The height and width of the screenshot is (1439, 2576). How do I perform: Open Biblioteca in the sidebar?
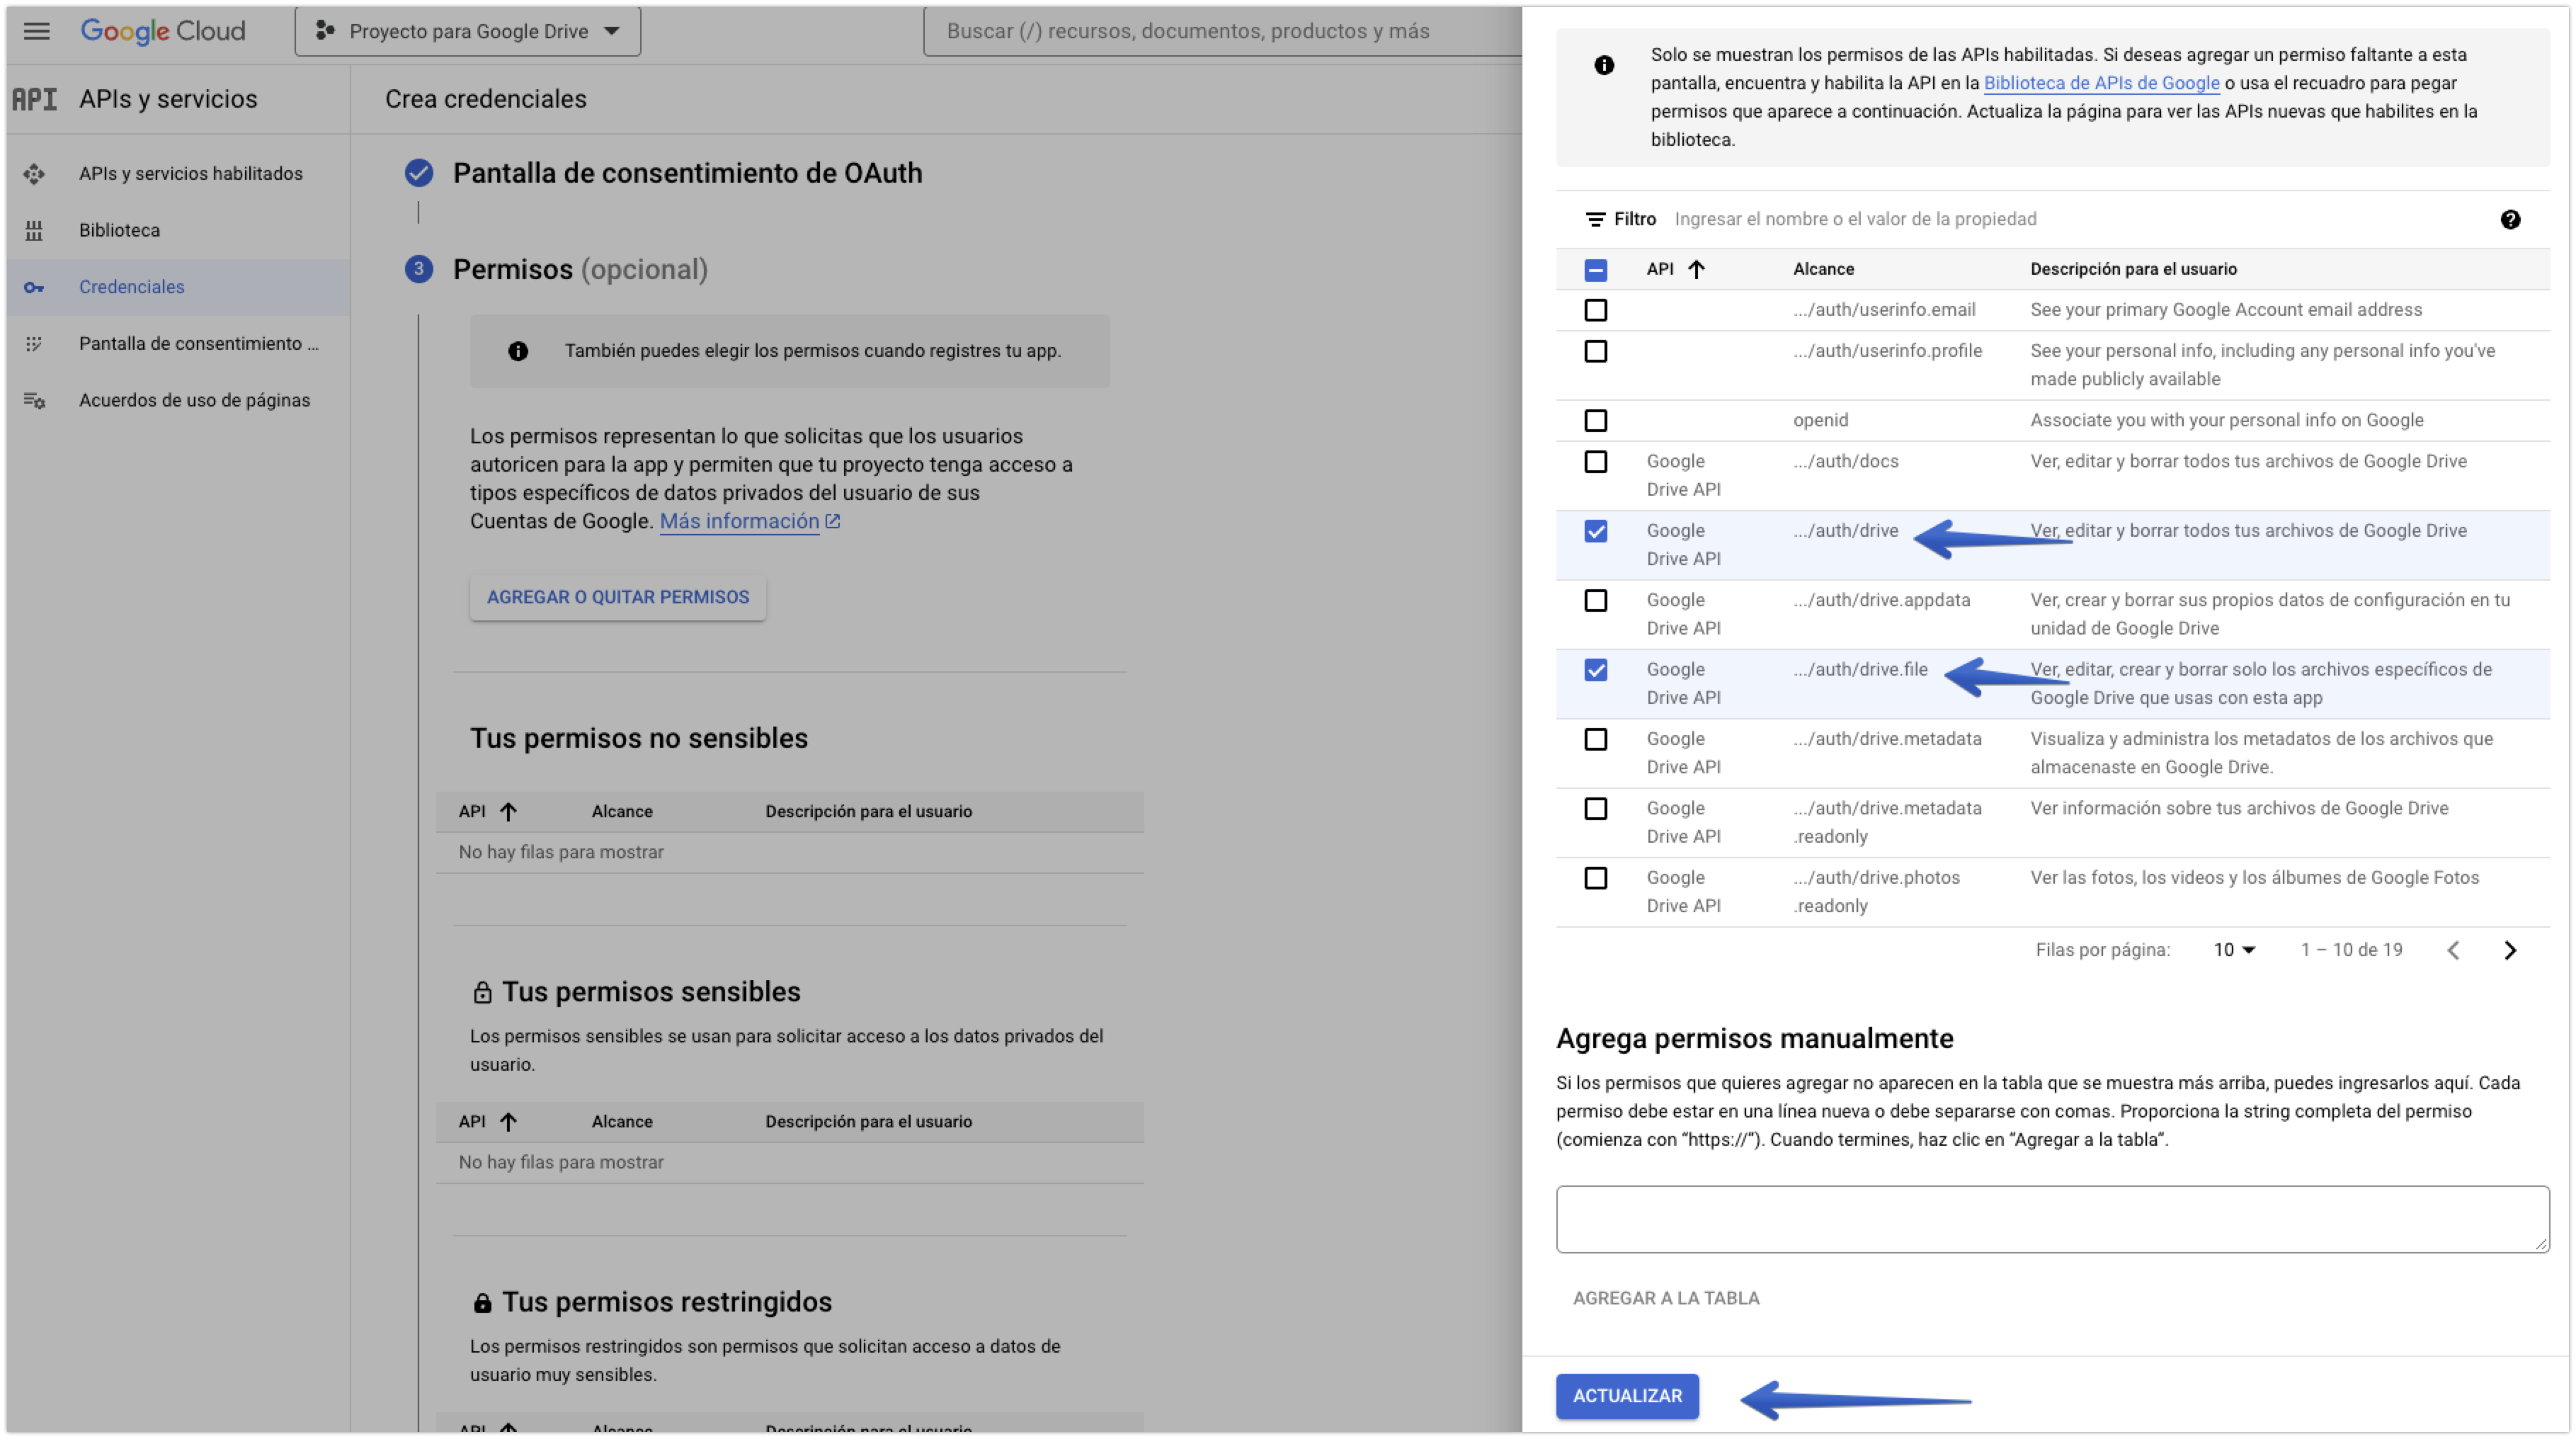(119, 230)
